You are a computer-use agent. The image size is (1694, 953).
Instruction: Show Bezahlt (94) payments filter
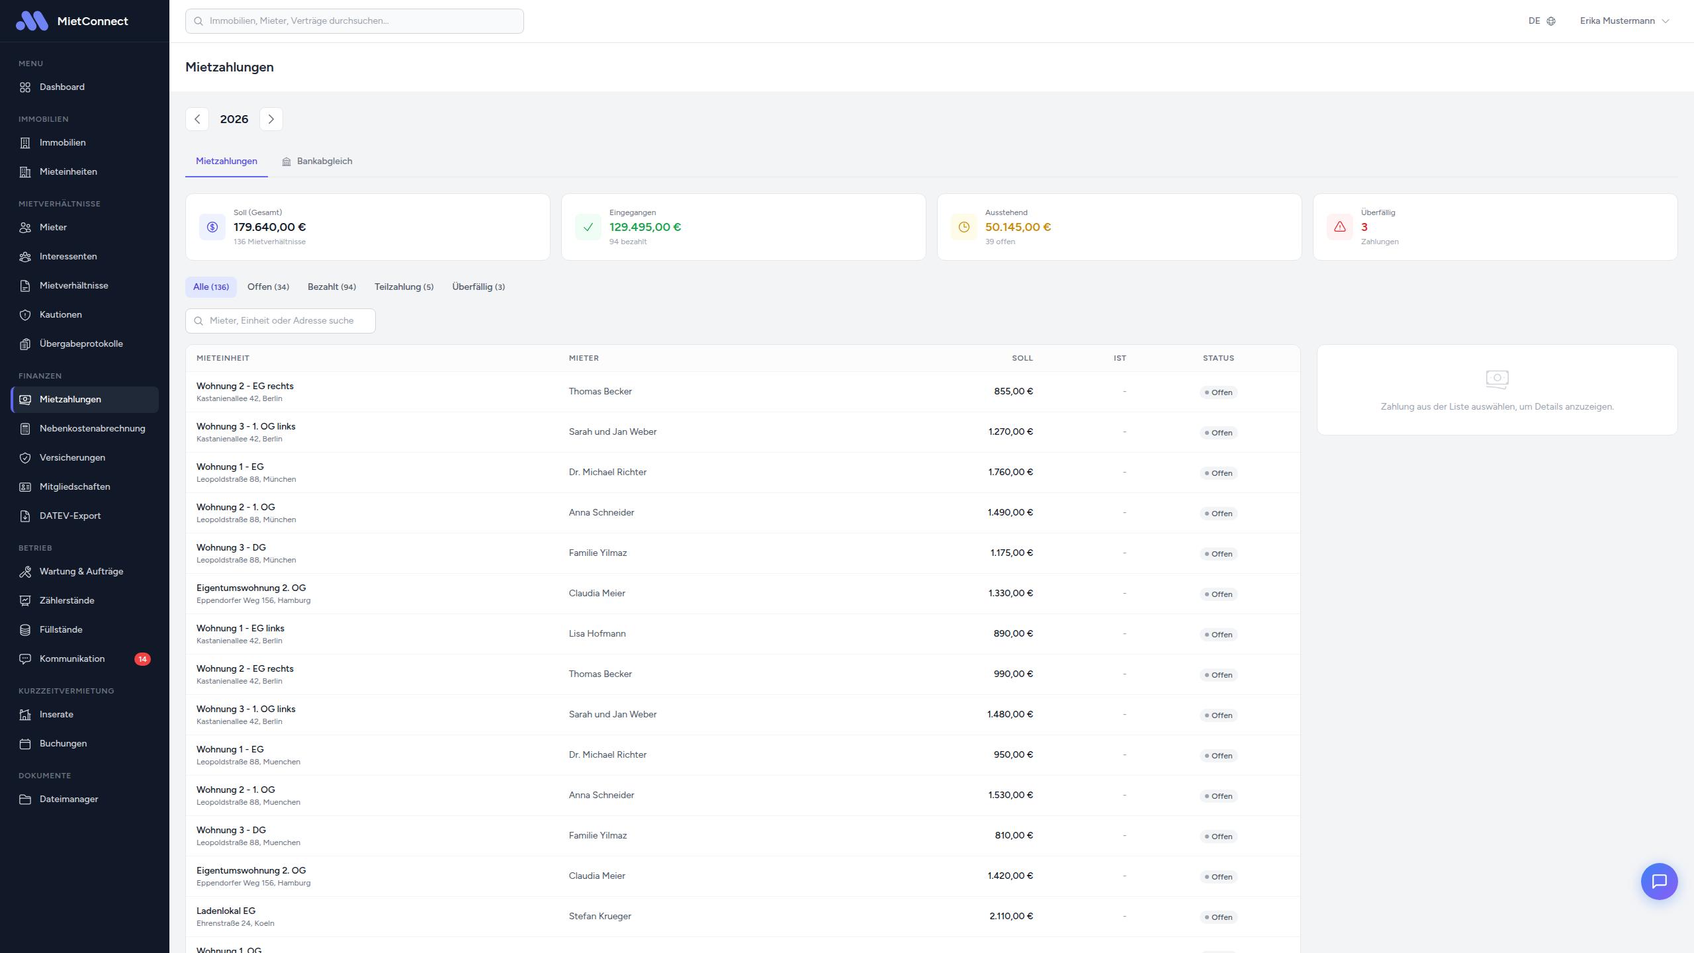tap(332, 287)
